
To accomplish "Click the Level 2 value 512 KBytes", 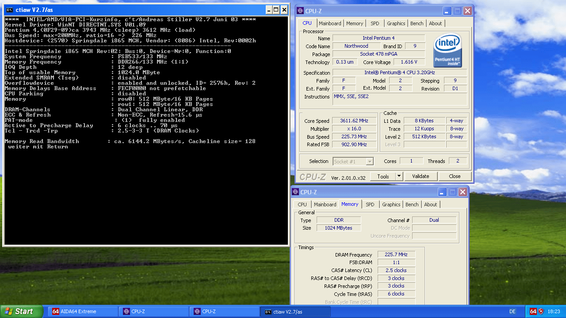I will coord(424,136).
